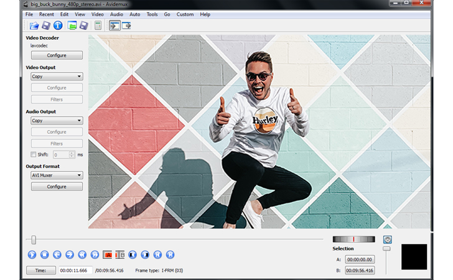This screenshot has width=453, height=280.
Task: Click the Open Video folder icon
Action: (34, 26)
